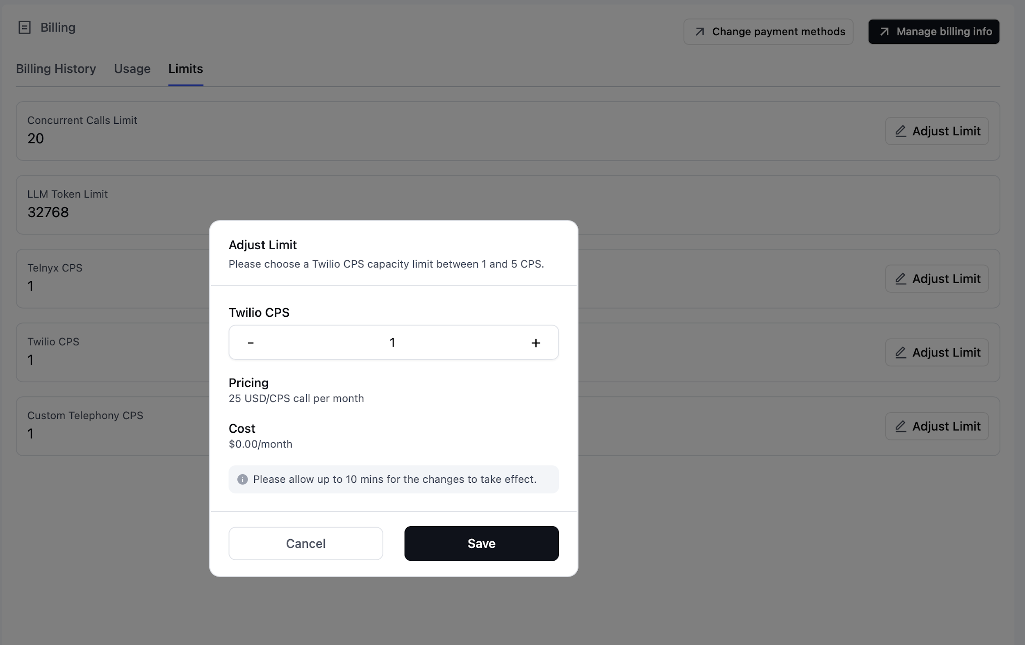The image size is (1025, 645).
Task: Click the pencil icon on Custom Telephony CPS row
Action: click(x=900, y=426)
